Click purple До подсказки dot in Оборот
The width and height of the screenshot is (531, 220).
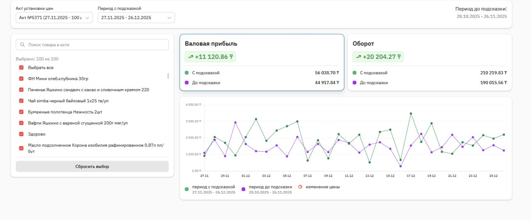click(354, 83)
